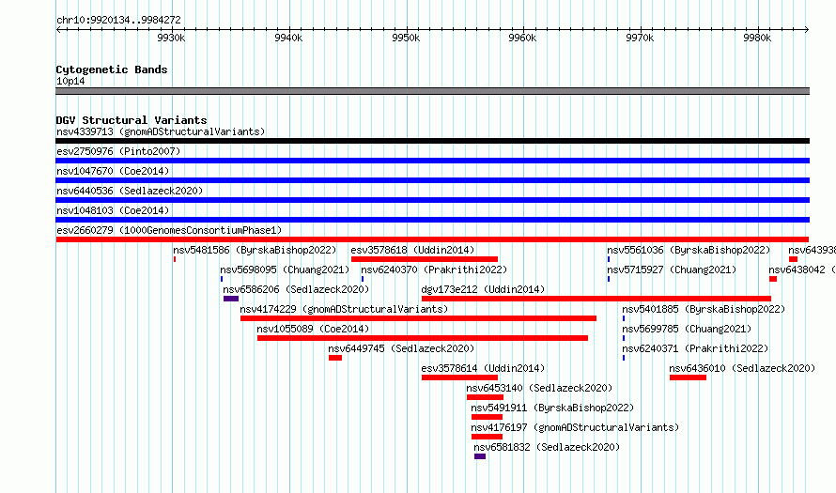
Task: Open esv2750976 (Pinto2007) variant label
Action: pos(118,151)
